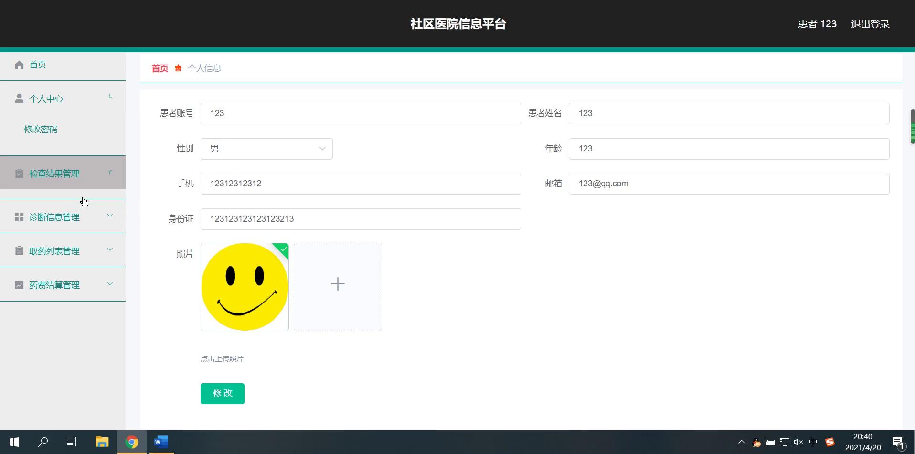Open 修改密码 submenu item

point(41,130)
